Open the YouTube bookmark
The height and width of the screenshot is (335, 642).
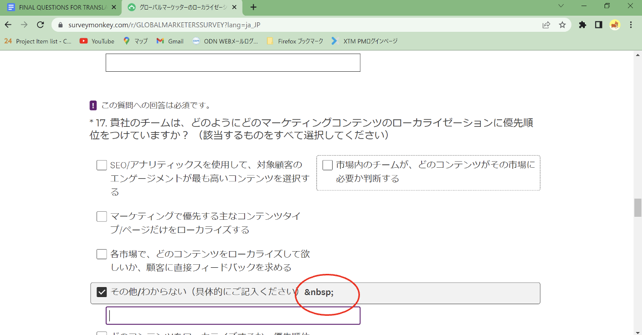[97, 41]
